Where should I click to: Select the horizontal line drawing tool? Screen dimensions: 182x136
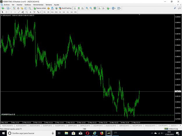(x=15, y=12)
